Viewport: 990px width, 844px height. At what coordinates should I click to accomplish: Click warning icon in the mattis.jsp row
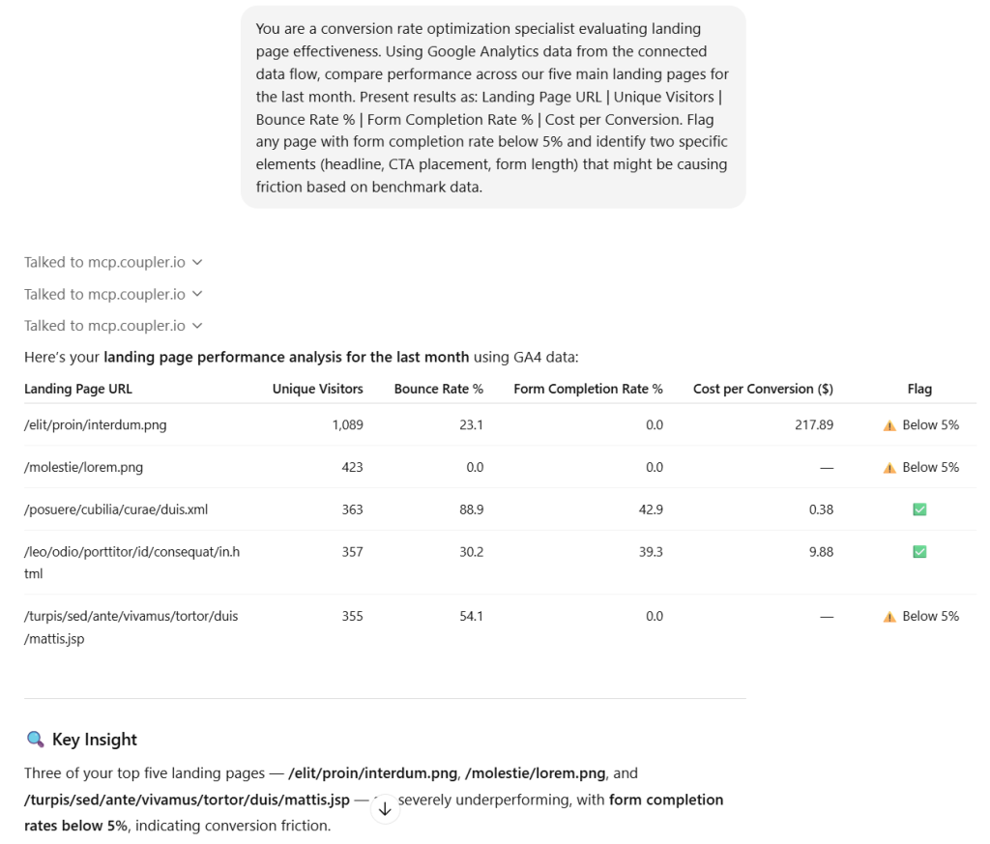tap(889, 617)
